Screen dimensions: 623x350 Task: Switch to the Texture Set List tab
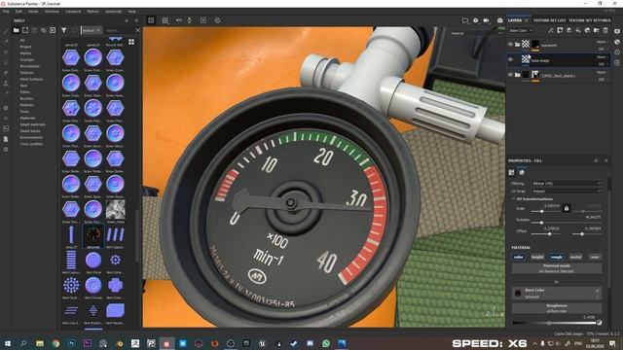coord(549,20)
